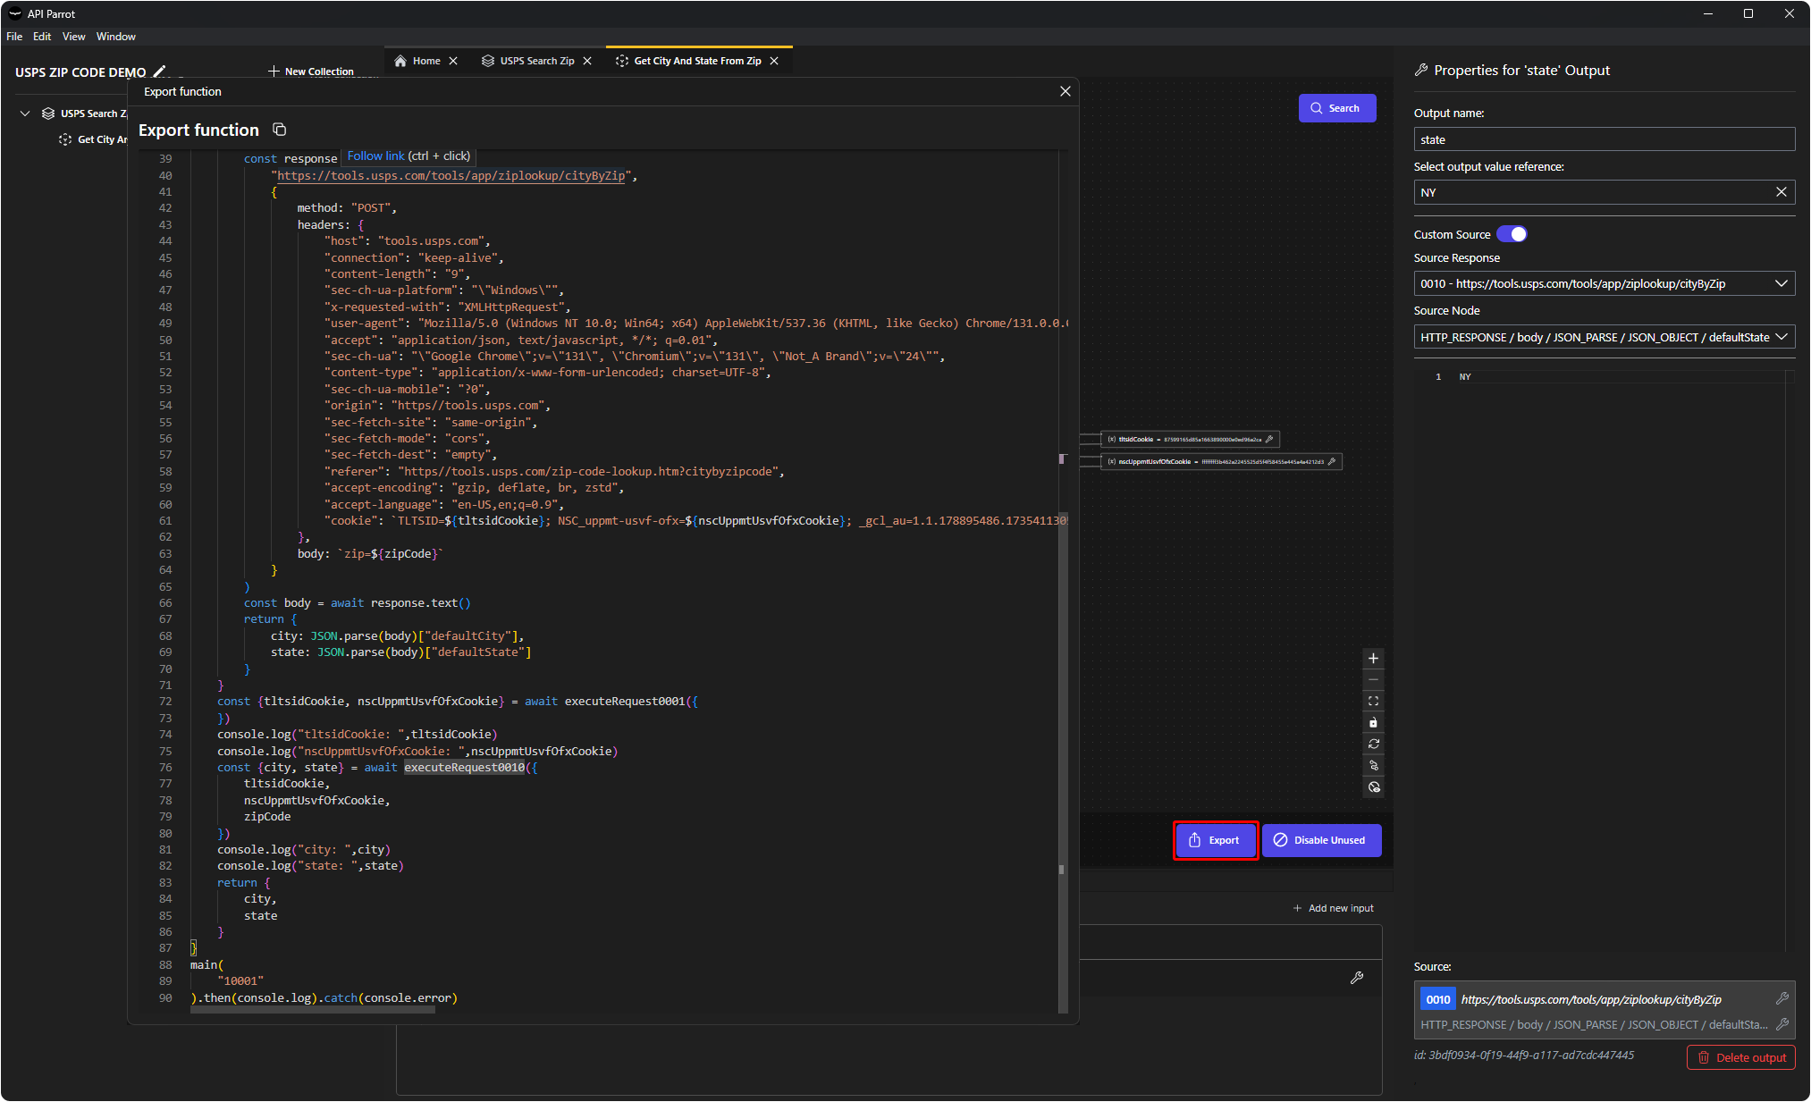The width and height of the screenshot is (1811, 1102).
Task: Open the Window menu
Action: [x=116, y=37]
